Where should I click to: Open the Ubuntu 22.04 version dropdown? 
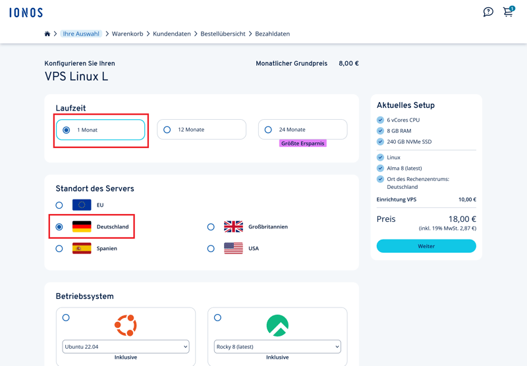point(125,346)
